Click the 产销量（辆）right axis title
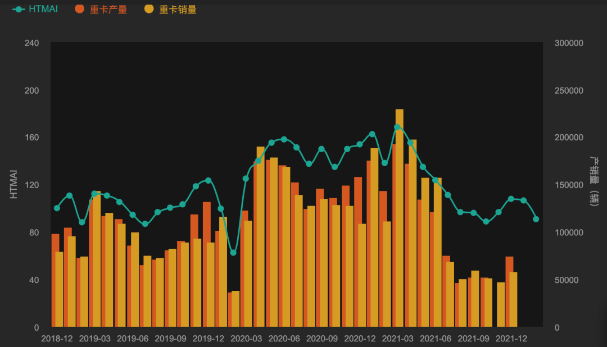The width and height of the screenshot is (607, 347). pos(594,181)
